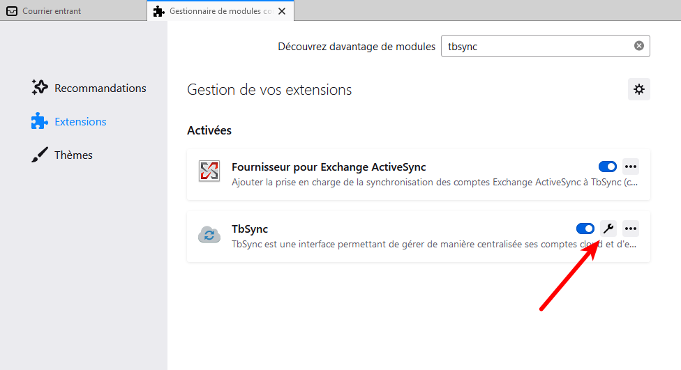This screenshot has height=370, width=681.
Task: Click the TbSync description text
Action: (x=434, y=244)
